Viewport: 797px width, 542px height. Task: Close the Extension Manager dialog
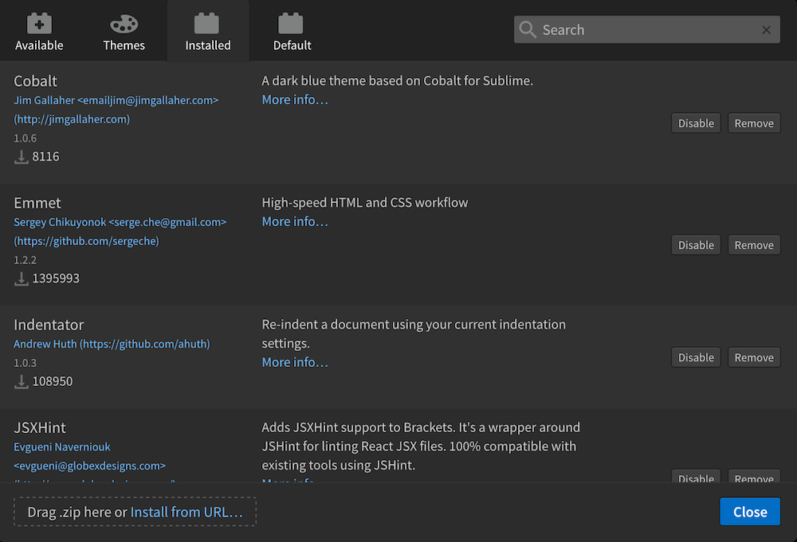coord(749,512)
